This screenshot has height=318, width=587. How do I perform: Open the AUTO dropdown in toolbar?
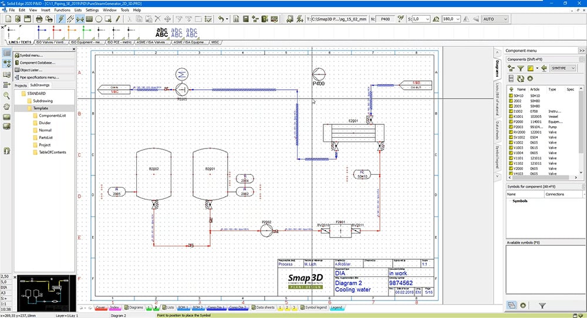(495, 19)
